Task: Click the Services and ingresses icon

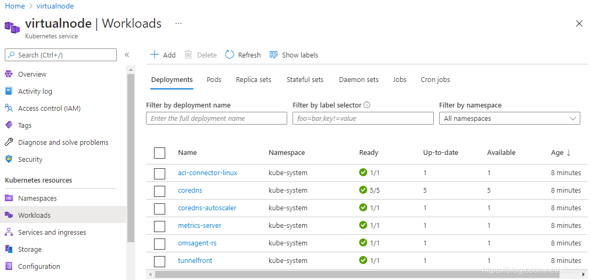Action: [9, 232]
